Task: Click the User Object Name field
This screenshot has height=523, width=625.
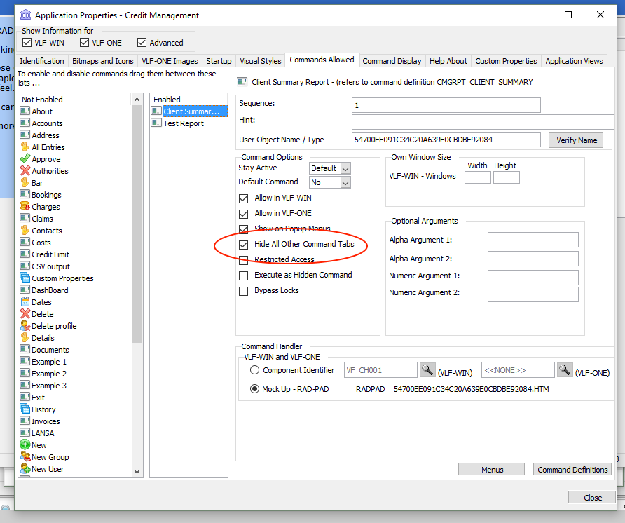Action: pyautogui.click(x=446, y=140)
